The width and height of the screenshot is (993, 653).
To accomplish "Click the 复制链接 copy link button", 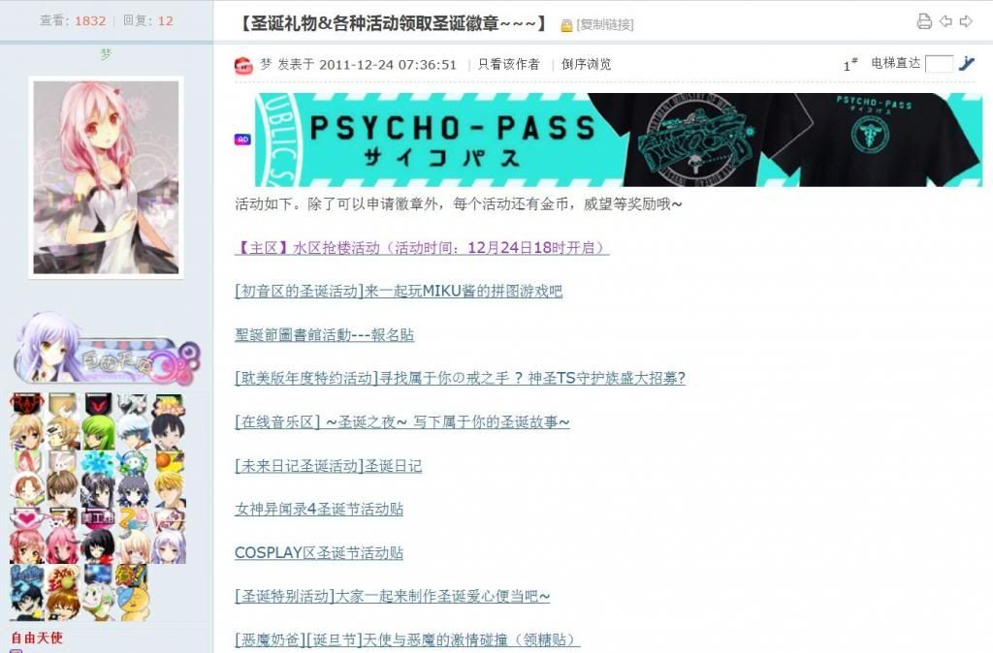I will [x=605, y=25].
